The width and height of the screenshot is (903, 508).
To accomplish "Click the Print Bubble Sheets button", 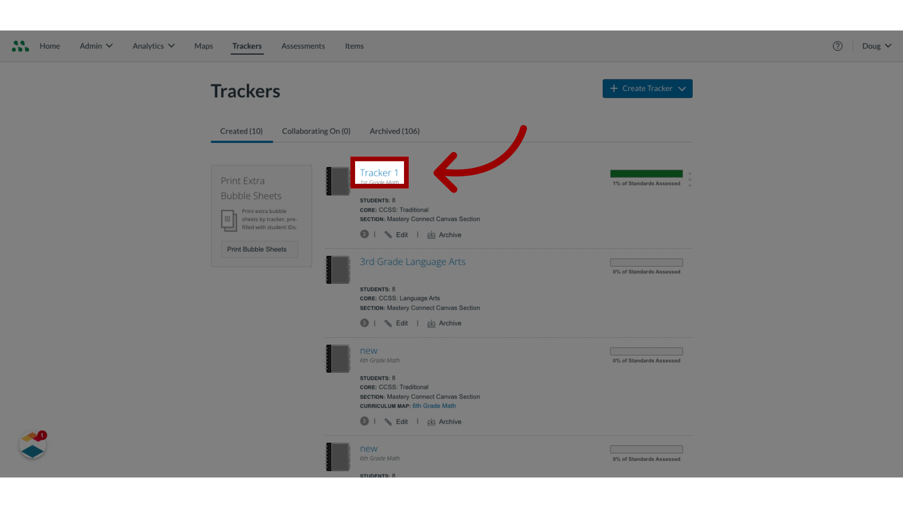I will pos(256,249).
